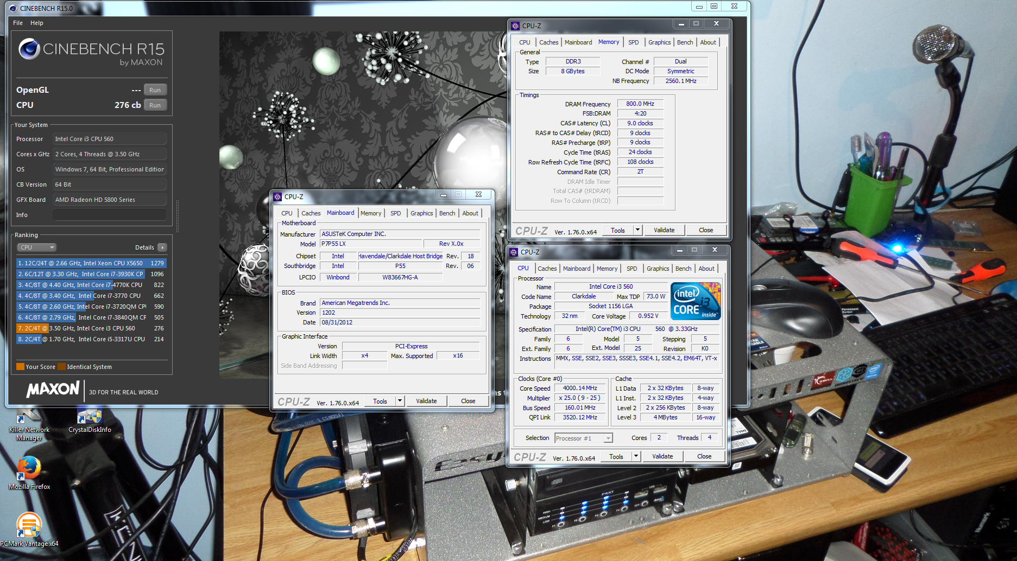Click Validate in CPU tab CPU-Z window
Image resolution: width=1017 pixels, height=561 pixels.
662,456
